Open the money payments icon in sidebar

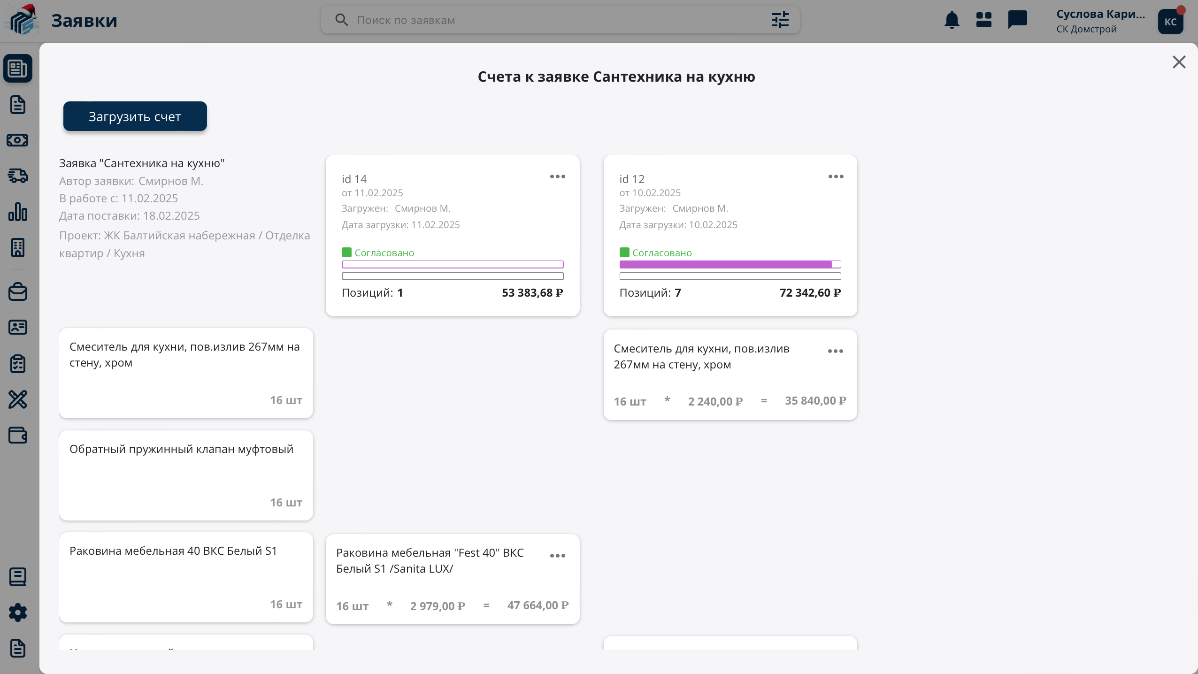tap(18, 140)
